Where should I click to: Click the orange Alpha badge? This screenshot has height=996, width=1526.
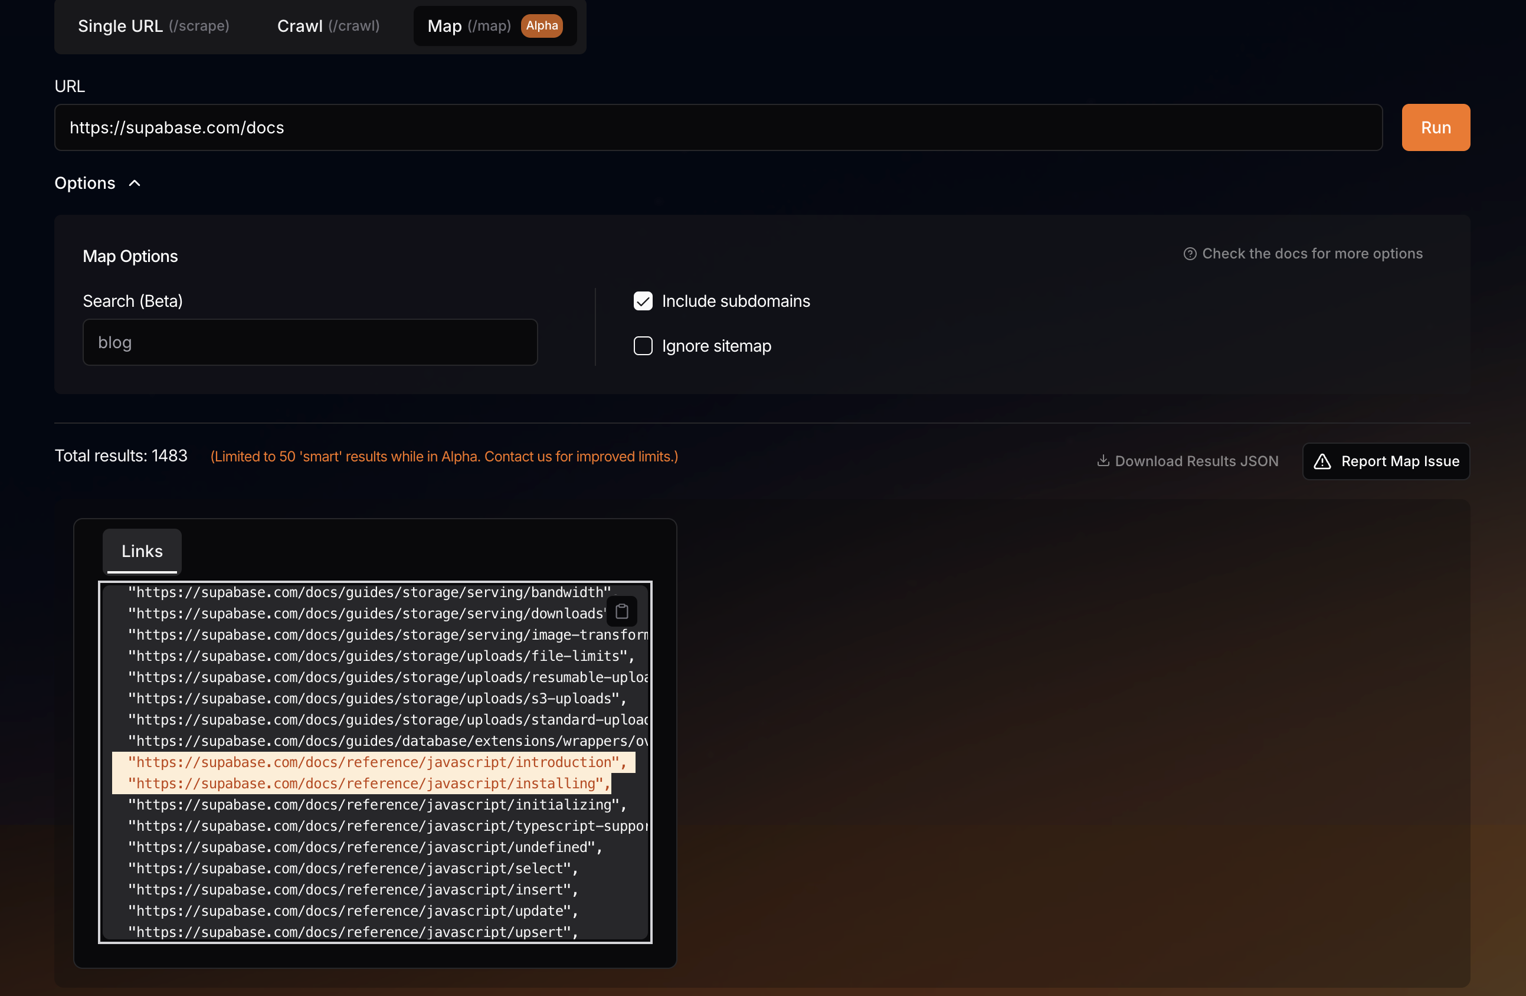pyautogui.click(x=542, y=25)
